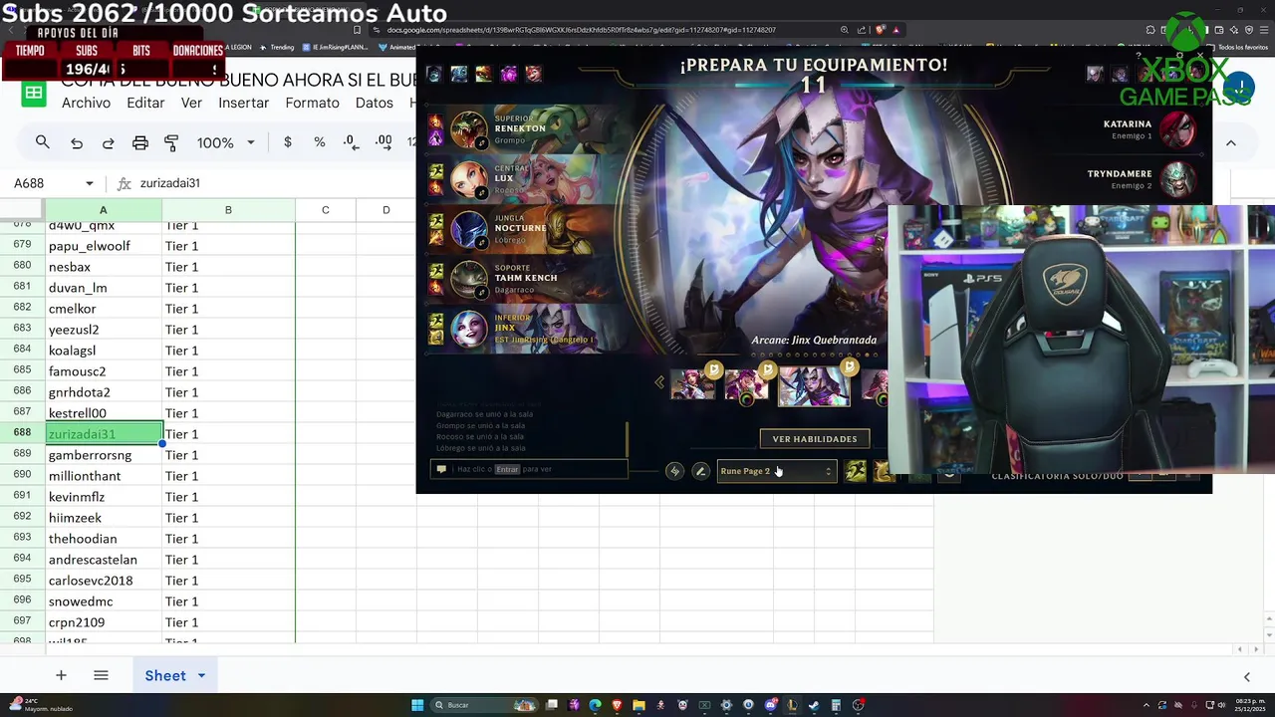Redo the last action in Sheets
Screen dimensions: 1275x717
pyautogui.click(x=108, y=143)
